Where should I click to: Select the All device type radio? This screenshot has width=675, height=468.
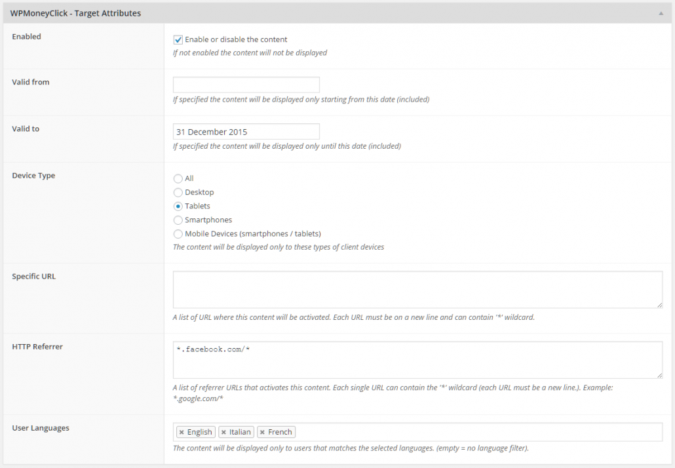pos(178,178)
